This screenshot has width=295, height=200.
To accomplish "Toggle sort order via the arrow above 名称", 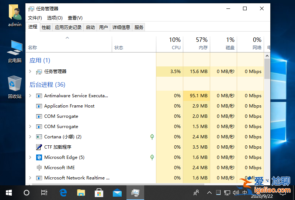I will [67, 38].
